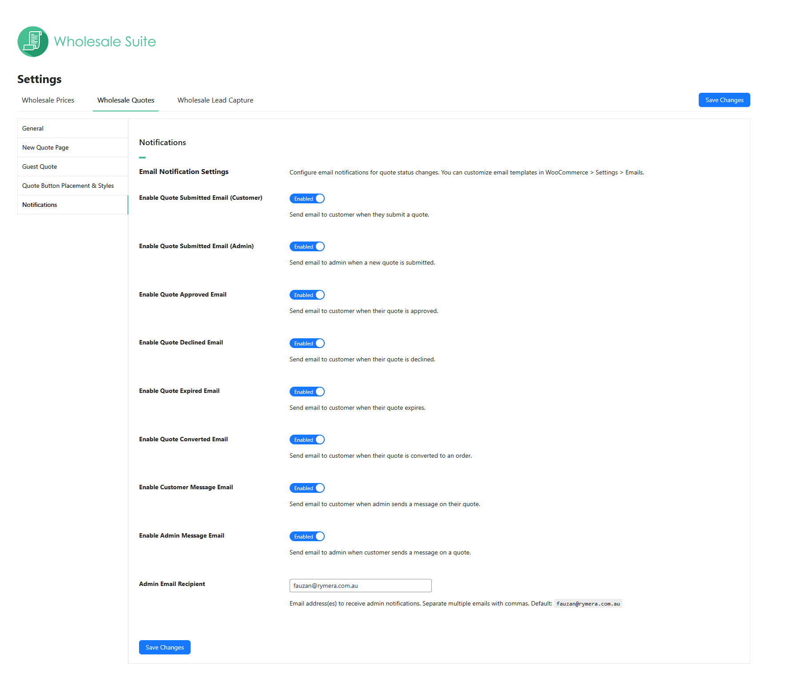Open Guest Quote settings section
804x693 pixels.
tap(40, 166)
